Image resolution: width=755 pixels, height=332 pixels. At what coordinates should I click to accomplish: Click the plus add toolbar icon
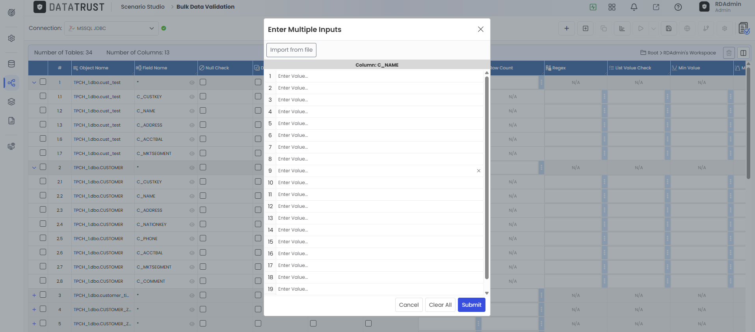coord(567,28)
